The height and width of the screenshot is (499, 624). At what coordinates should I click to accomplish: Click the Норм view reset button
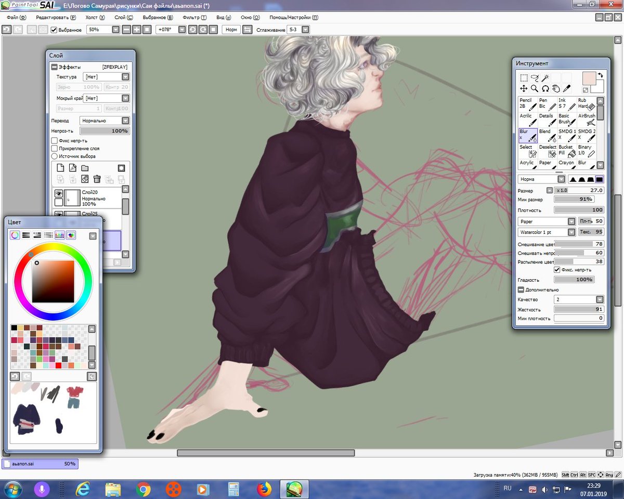[231, 30]
